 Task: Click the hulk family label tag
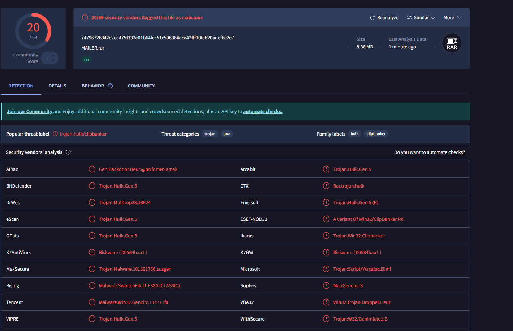click(x=355, y=134)
